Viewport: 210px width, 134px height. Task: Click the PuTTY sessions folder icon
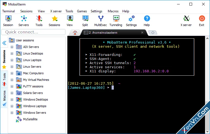click(x=19, y=86)
